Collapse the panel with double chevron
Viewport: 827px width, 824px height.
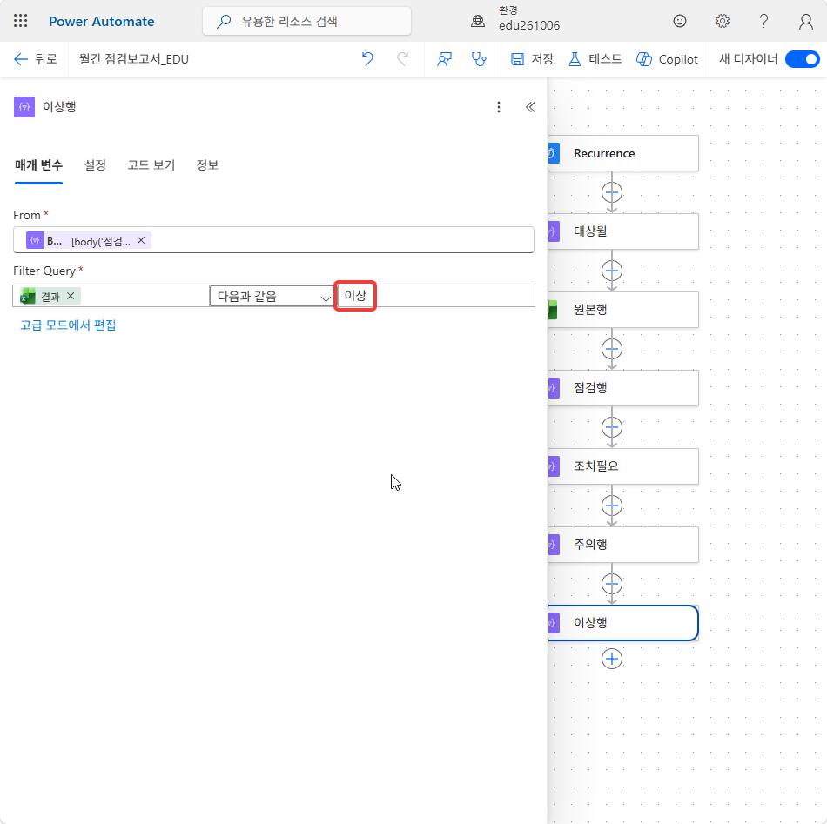(530, 107)
